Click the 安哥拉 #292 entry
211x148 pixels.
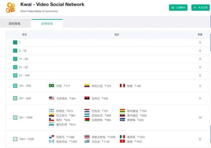tap(100, 98)
